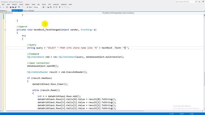Screen dimensions: 205x115
Task: Collapse the textBox5_TextChanged method outline
Action: 5,30
